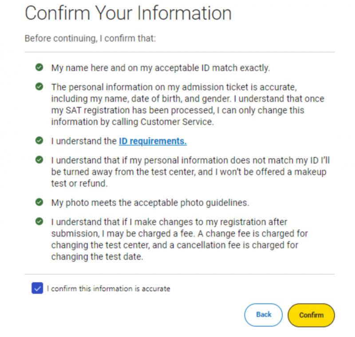Select green checkmark next to turned away warning
Viewport: 355px width, 337px height.
coord(39,160)
